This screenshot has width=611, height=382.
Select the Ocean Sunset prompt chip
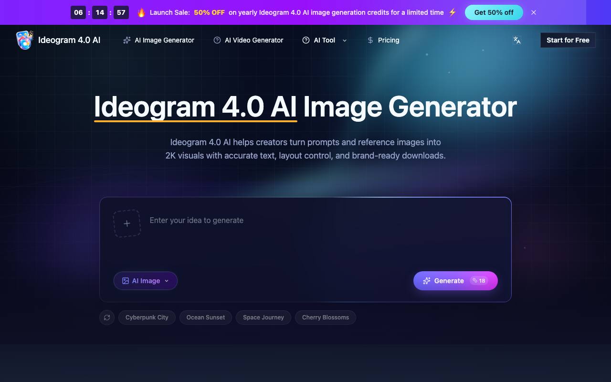pos(206,318)
